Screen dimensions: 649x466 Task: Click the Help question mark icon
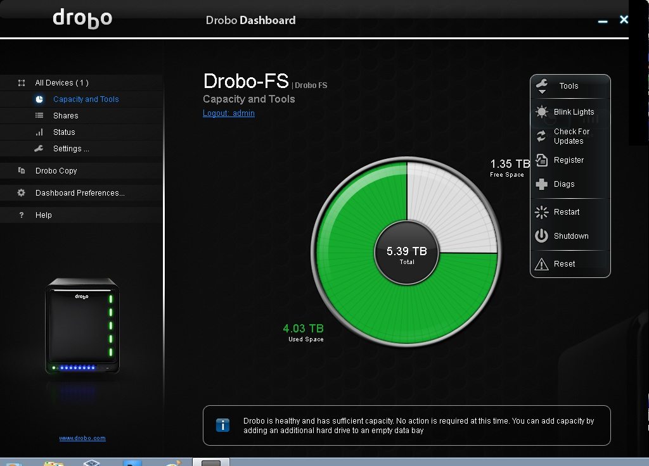[x=22, y=215]
